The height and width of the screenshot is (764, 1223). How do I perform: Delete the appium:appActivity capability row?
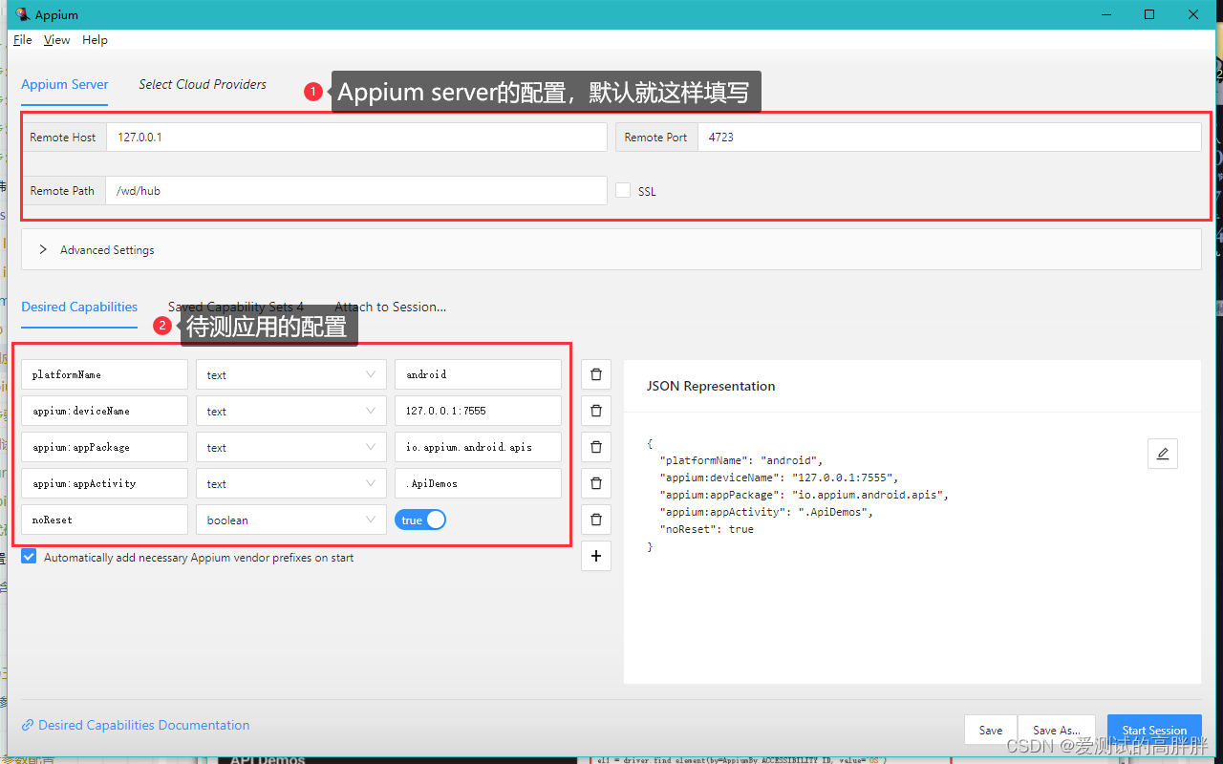tap(596, 483)
